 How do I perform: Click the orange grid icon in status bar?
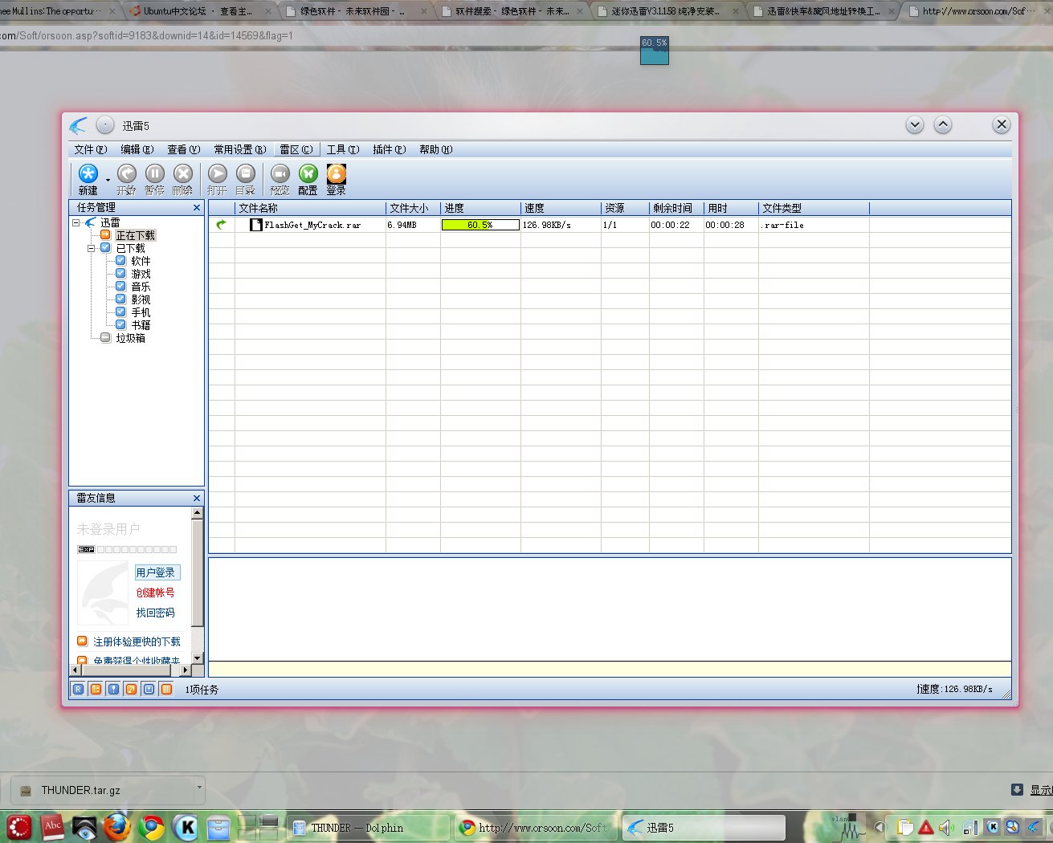96,689
